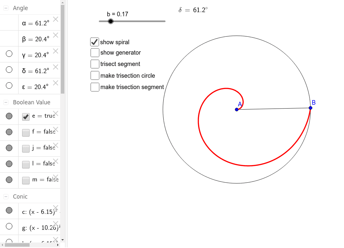The width and height of the screenshot is (344, 248).
Task: Collapse the Angle section
Action: (x=5, y=8)
